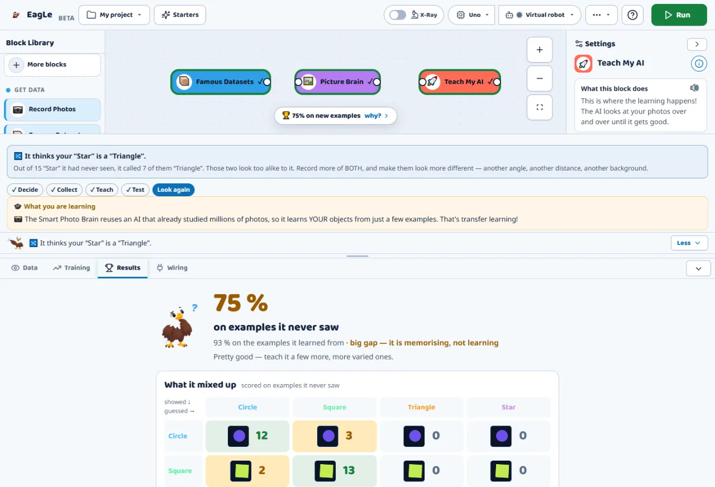Image resolution: width=715 pixels, height=487 pixels.
Task: Click the trophy icon on accuracy pill
Action: pyautogui.click(x=286, y=116)
